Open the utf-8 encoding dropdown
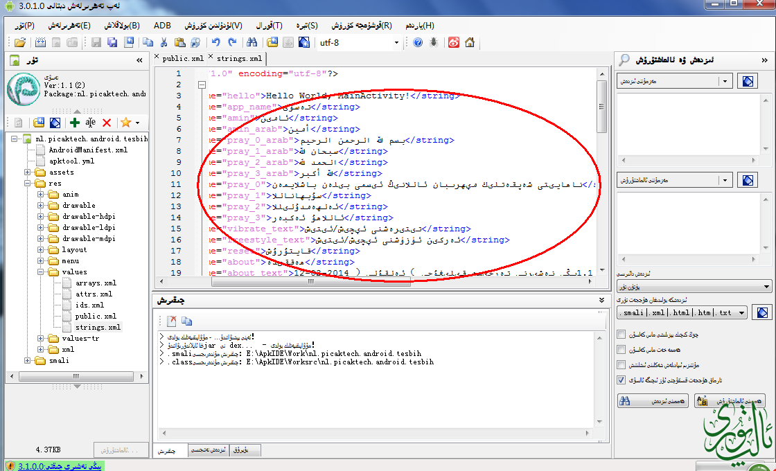This screenshot has height=471, width=776. click(396, 42)
